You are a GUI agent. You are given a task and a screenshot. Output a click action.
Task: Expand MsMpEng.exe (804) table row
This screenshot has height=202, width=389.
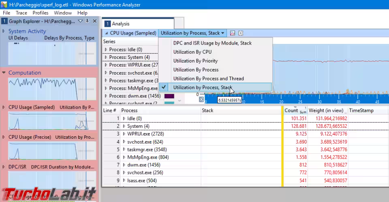124,157
